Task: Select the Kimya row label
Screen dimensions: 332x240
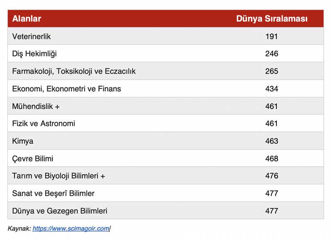Action: coord(23,141)
